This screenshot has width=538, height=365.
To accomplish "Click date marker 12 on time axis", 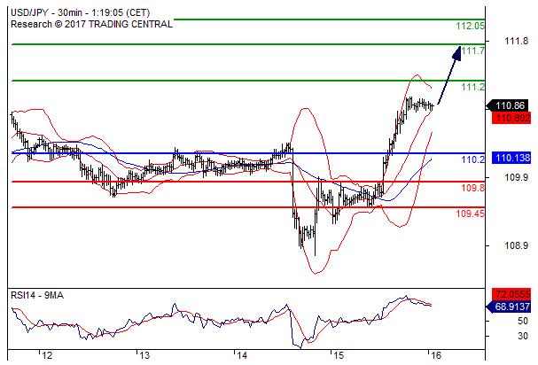I will pyautogui.click(x=47, y=355).
